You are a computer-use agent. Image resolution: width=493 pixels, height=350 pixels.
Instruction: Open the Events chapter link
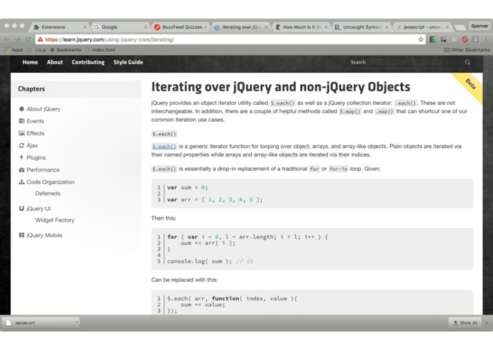pyautogui.click(x=35, y=121)
